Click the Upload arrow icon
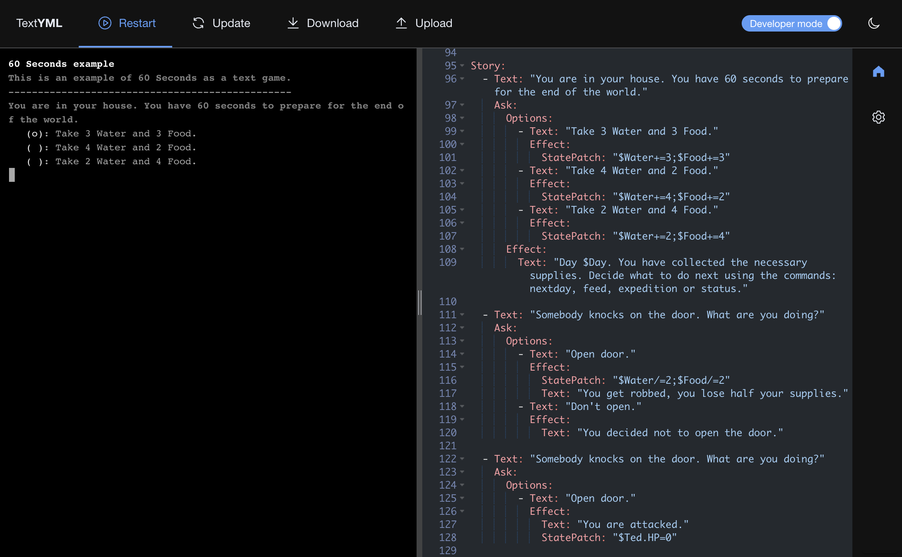The width and height of the screenshot is (902, 557). coord(401,23)
